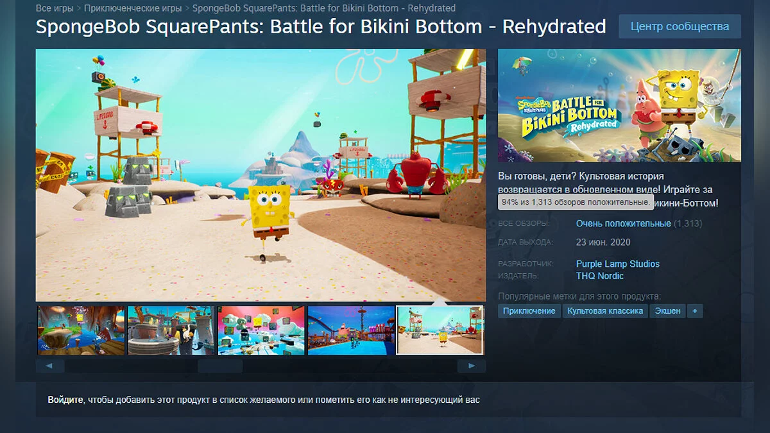The width and height of the screenshot is (770, 433).
Task: Click the 'РАЗРАБОТЧИК:' label
Action: 525,264
